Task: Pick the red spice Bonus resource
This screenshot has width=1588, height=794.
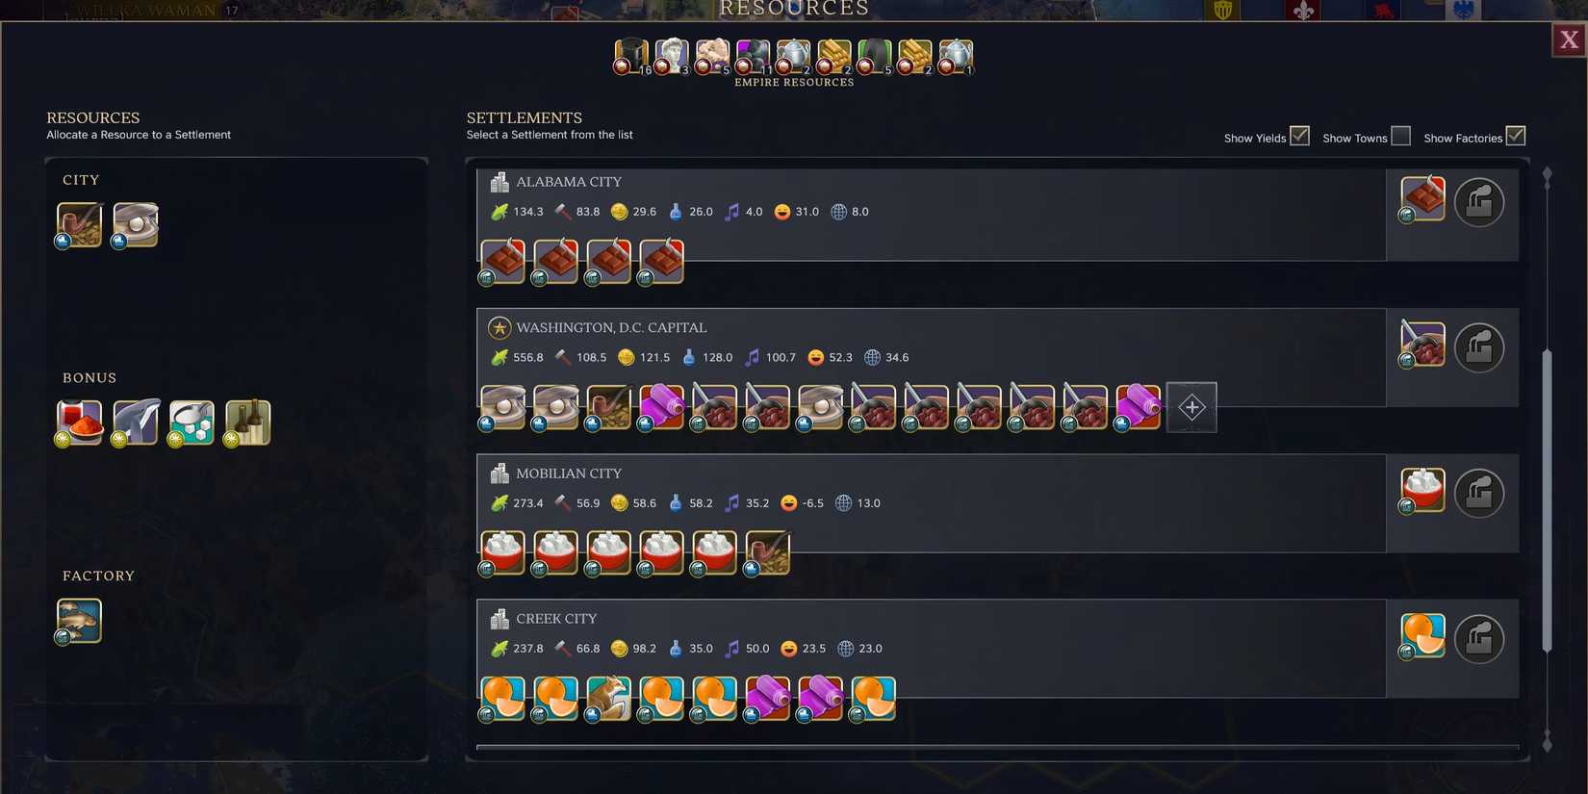Action: tap(79, 423)
